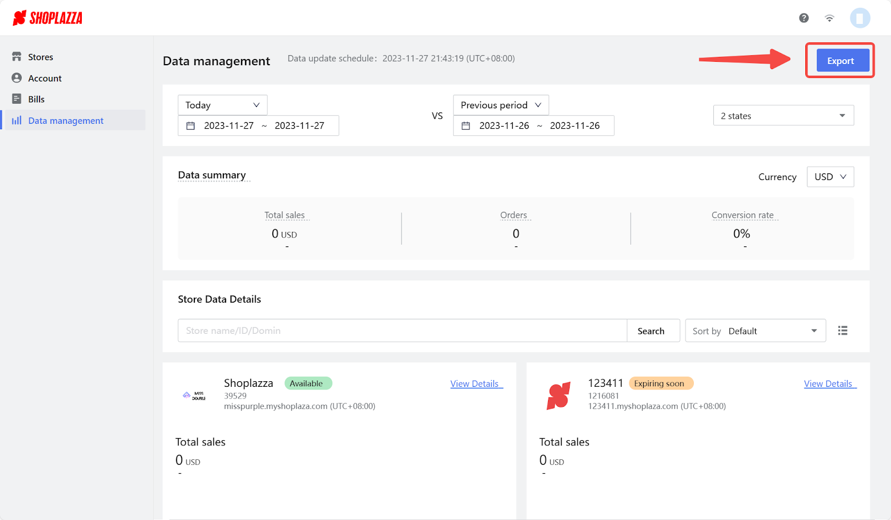
Task: Open the USD currency dropdown
Action: [830, 177]
